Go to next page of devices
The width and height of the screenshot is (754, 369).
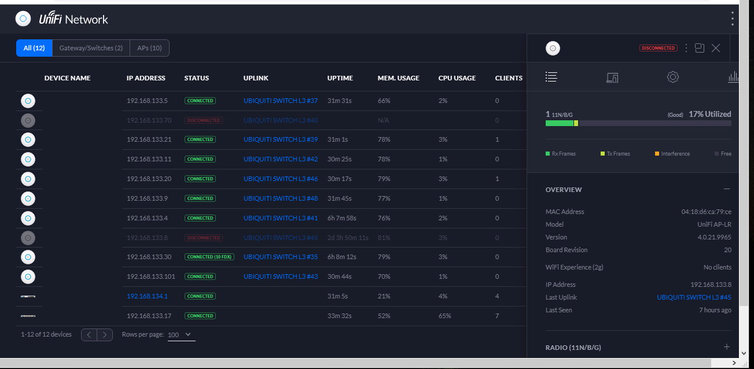tap(105, 334)
